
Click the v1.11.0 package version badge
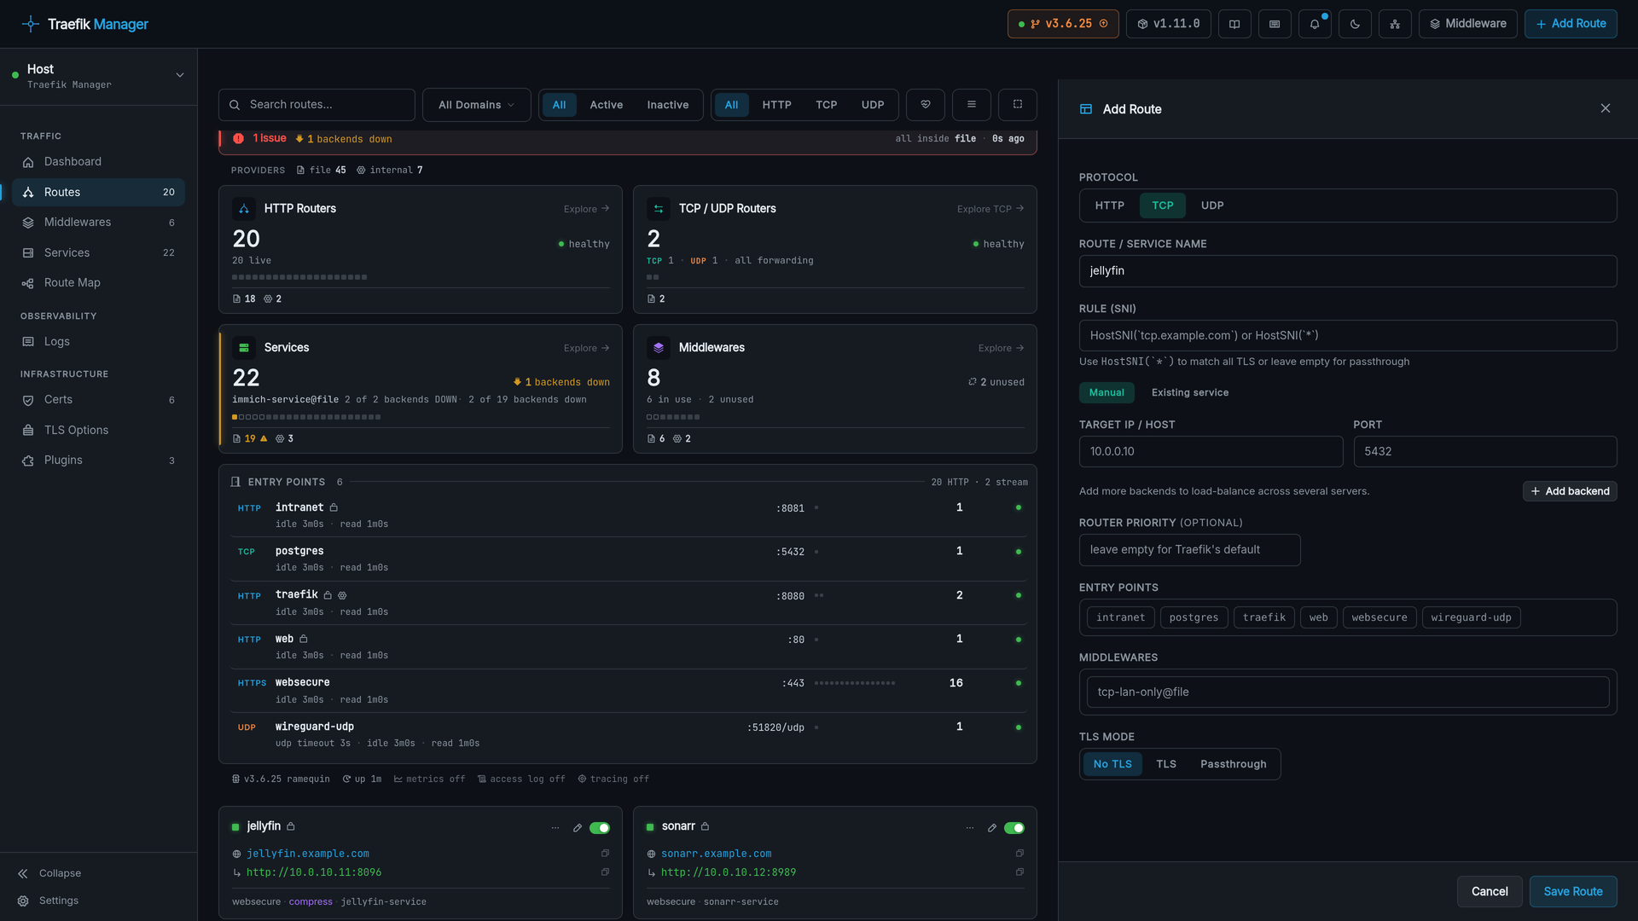pos(1169,24)
